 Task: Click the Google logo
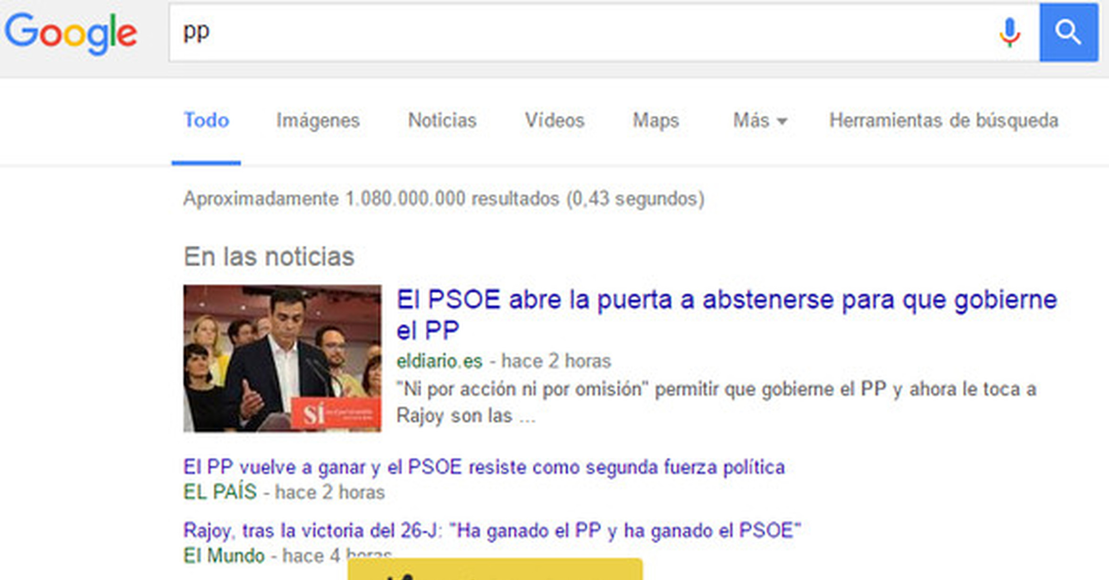click(71, 33)
